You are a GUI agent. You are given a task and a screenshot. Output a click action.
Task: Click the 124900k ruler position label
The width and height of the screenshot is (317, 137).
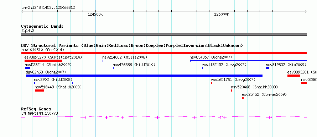(95, 14)
